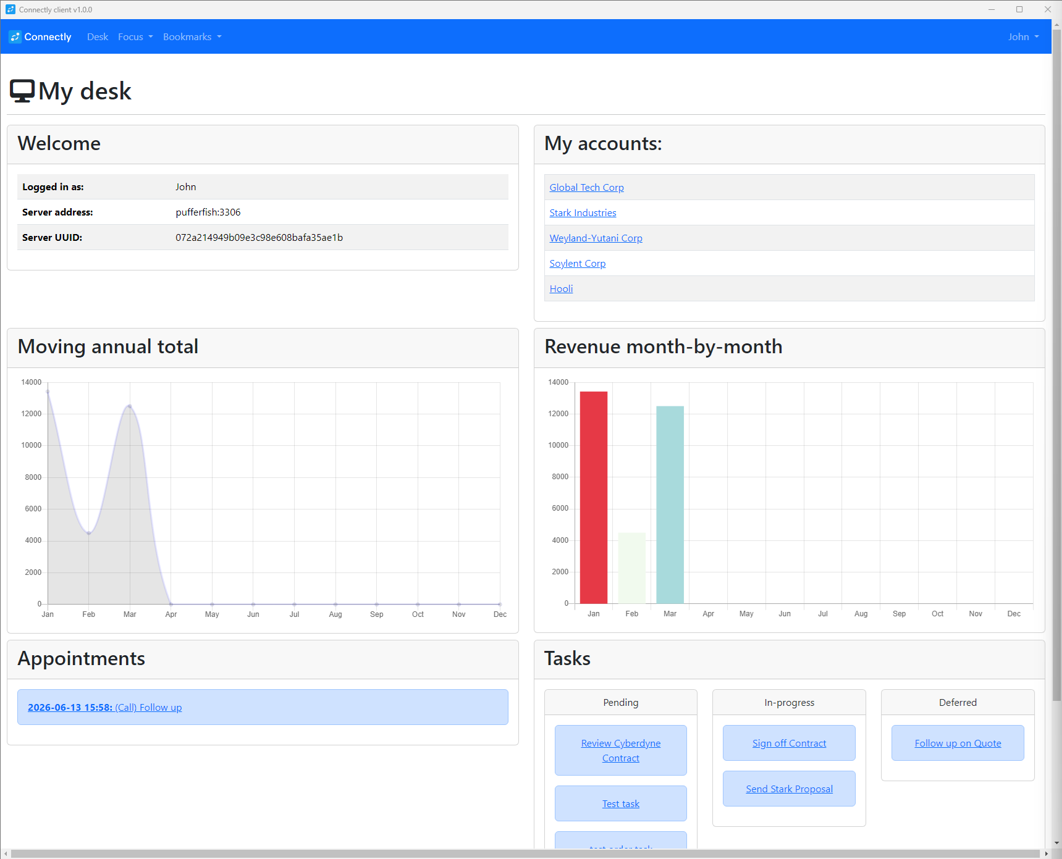Screen dimensions: 1062x859
Task: Open the Stark Industries account link
Action: tap(583, 213)
